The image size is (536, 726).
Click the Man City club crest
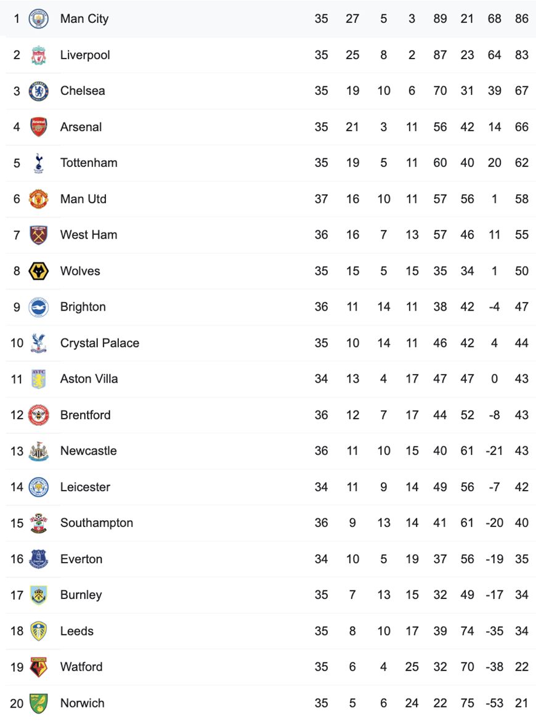(38, 19)
